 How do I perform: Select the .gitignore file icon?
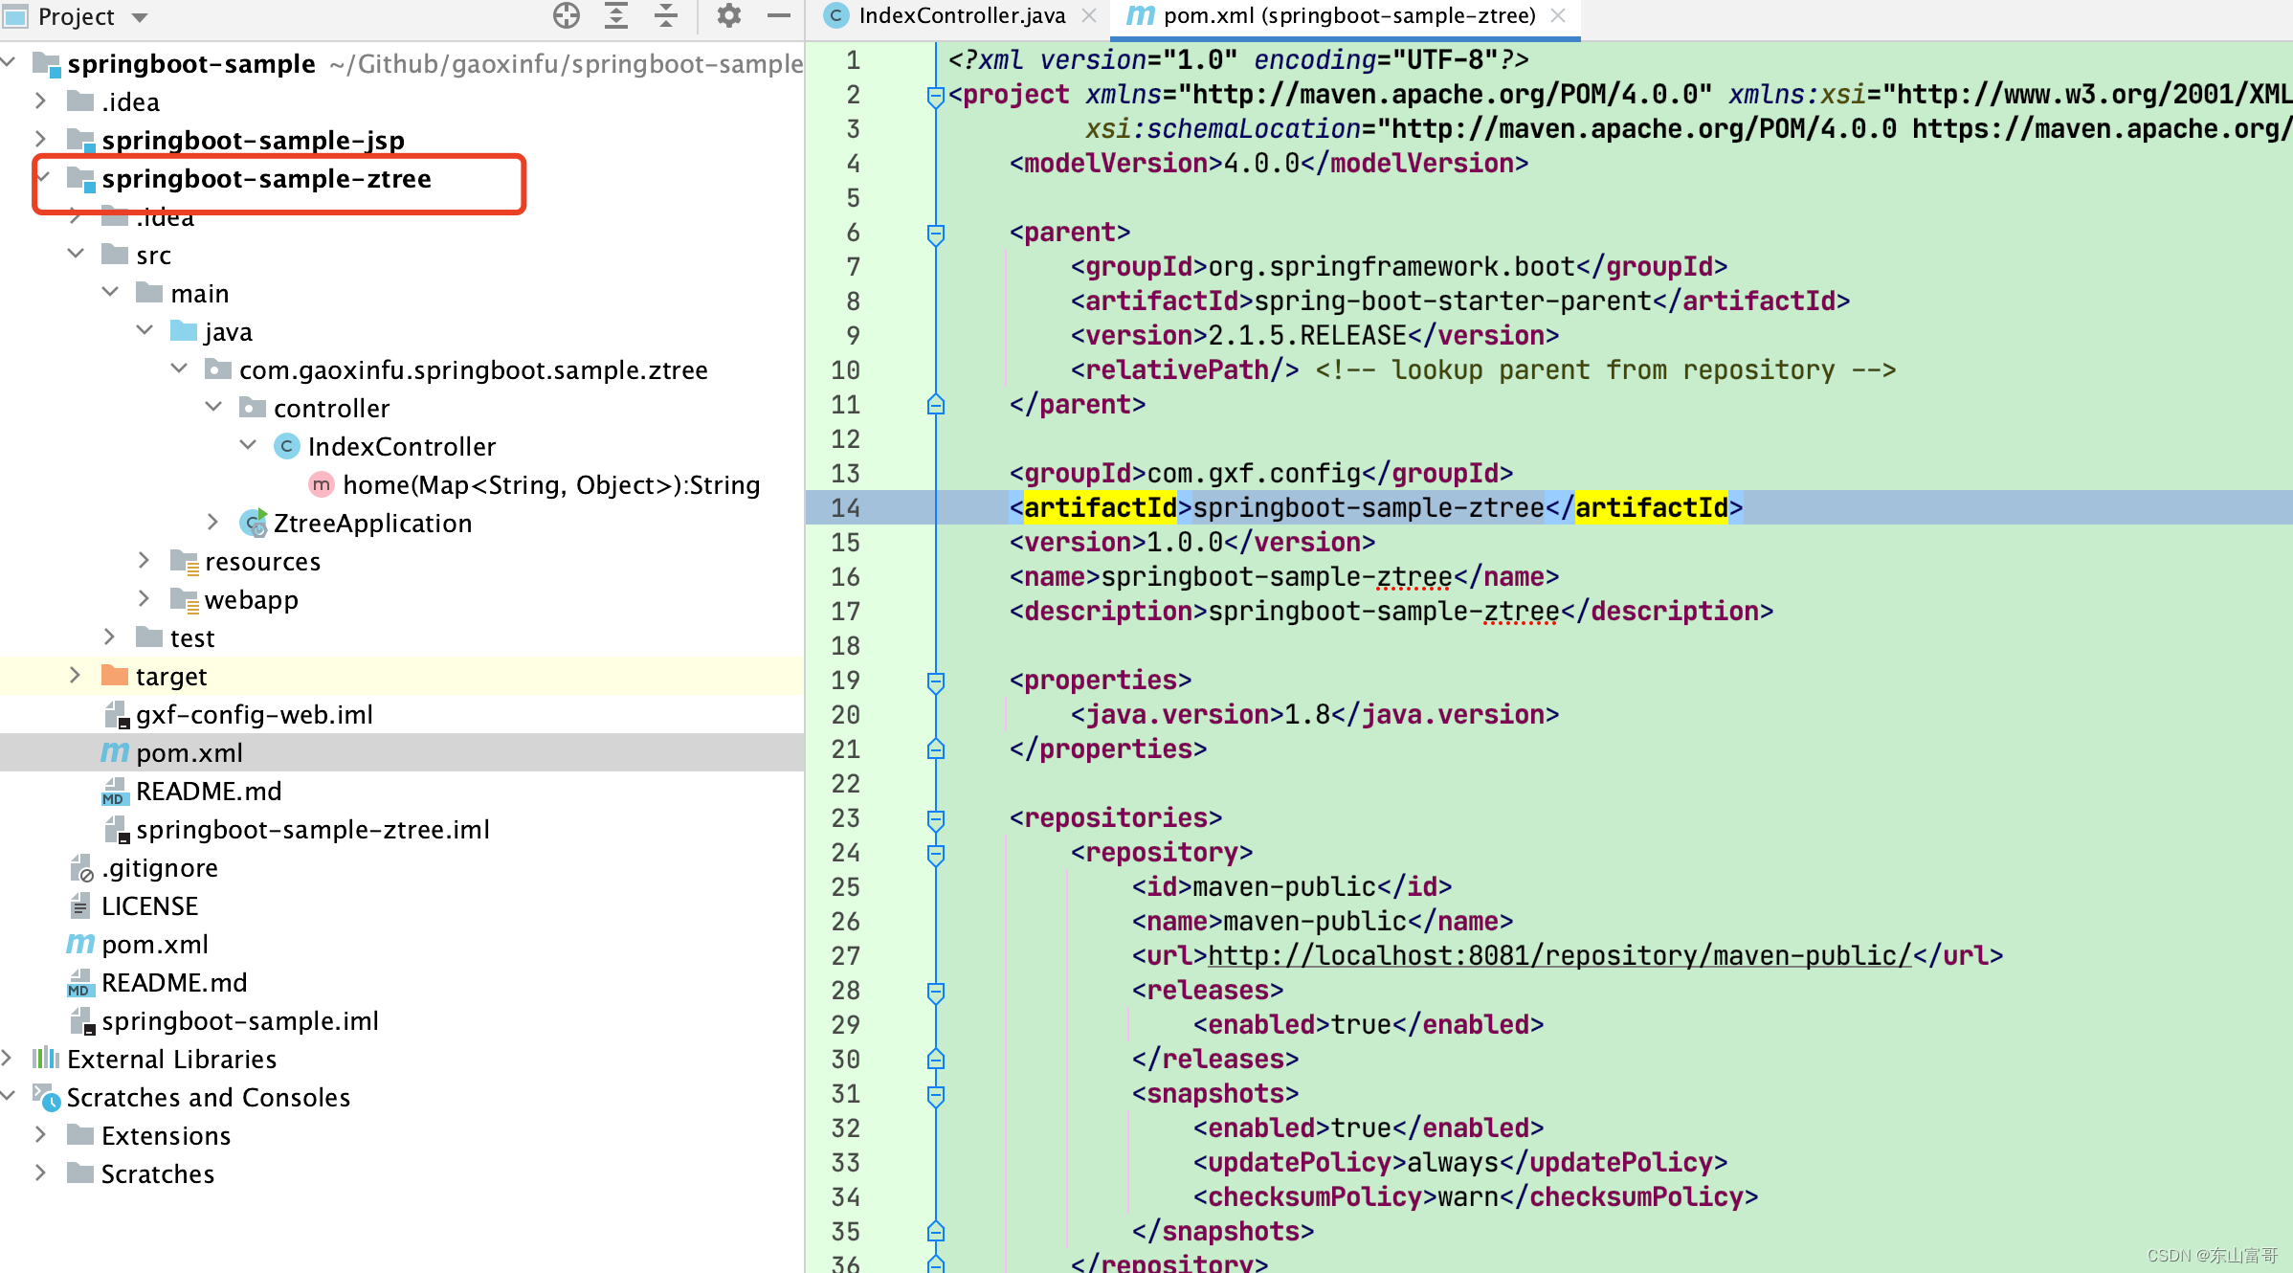point(82,868)
